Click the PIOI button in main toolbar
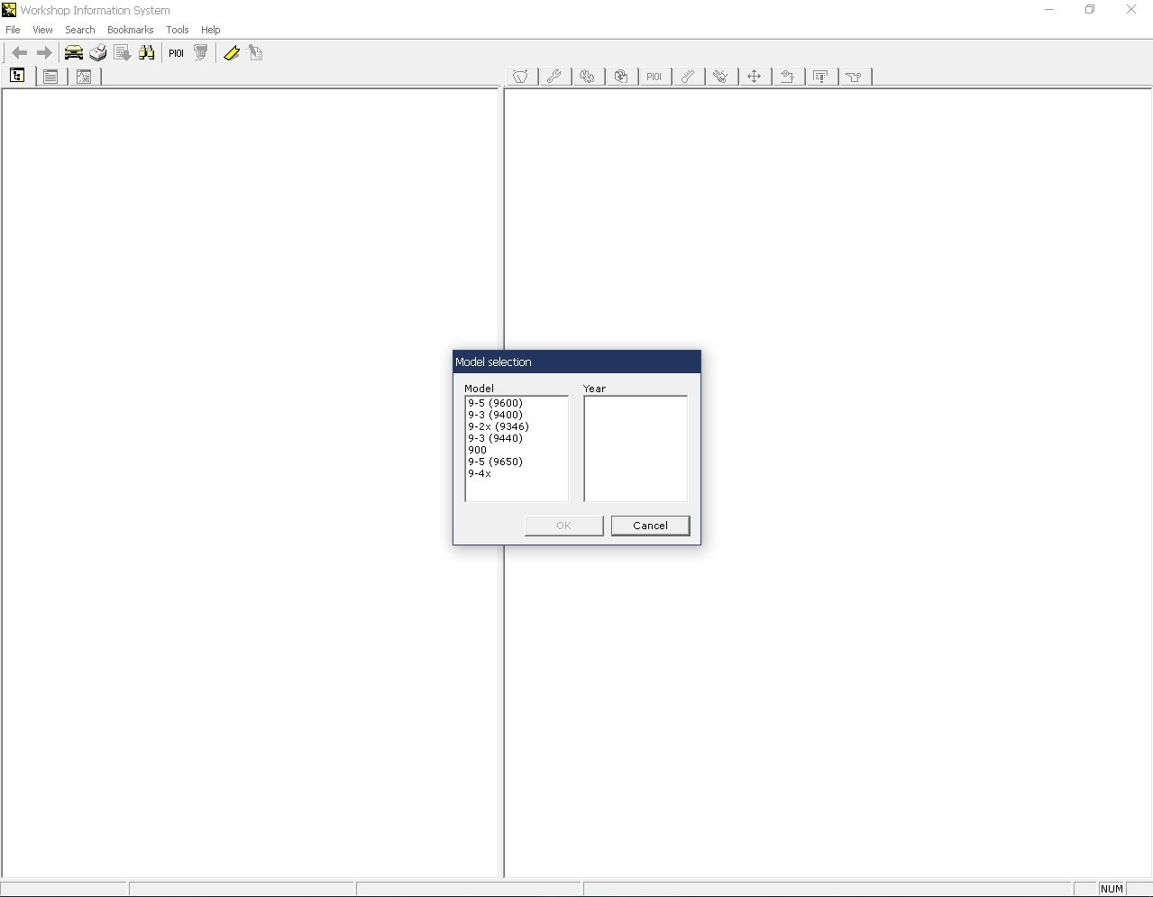Image resolution: width=1153 pixels, height=897 pixels. coord(176,53)
